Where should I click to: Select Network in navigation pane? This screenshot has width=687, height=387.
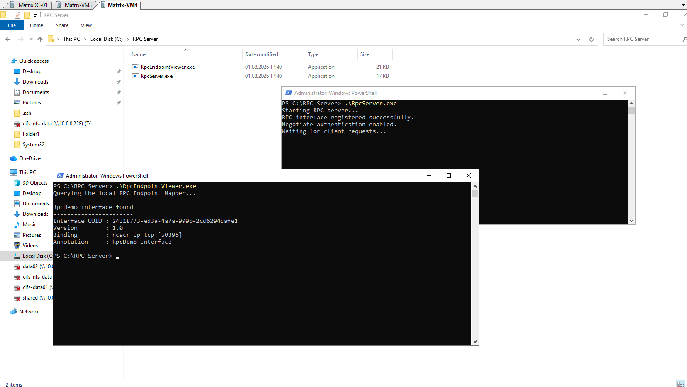(29, 312)
